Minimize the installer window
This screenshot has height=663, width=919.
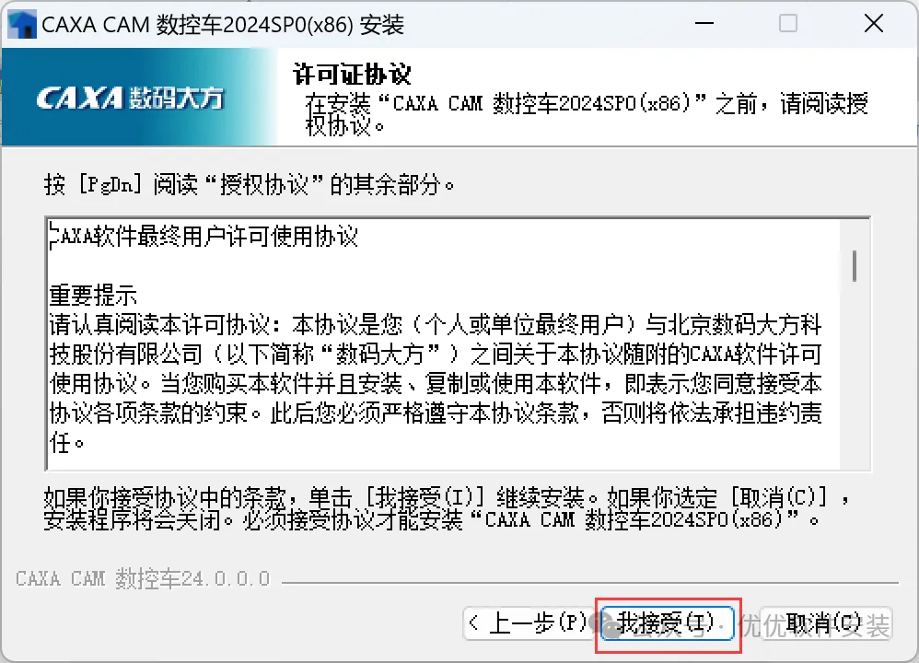(x=704, y=23)
